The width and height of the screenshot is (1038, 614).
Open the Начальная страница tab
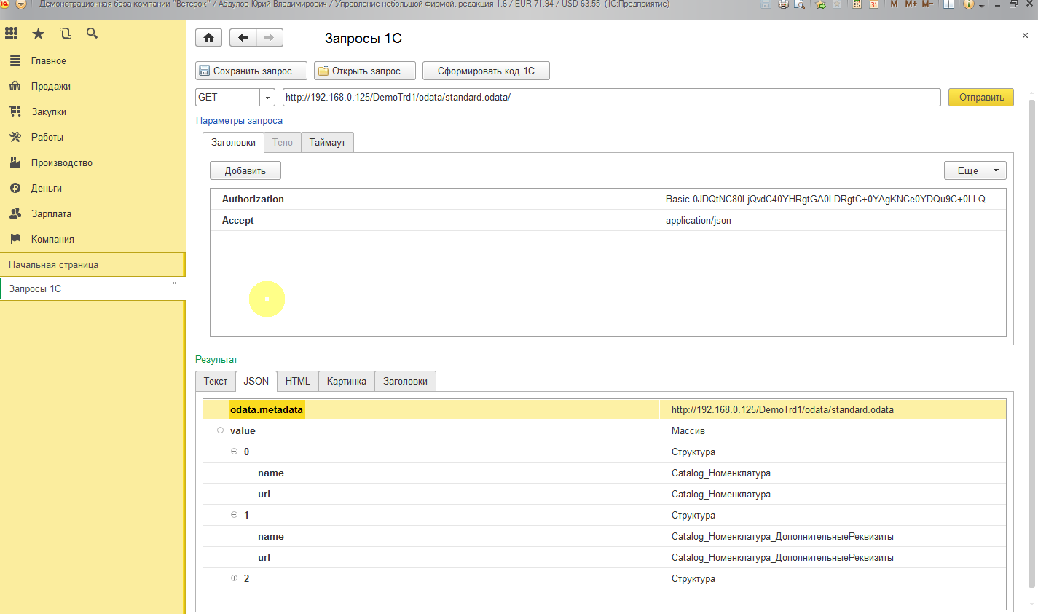pos(92,264)
